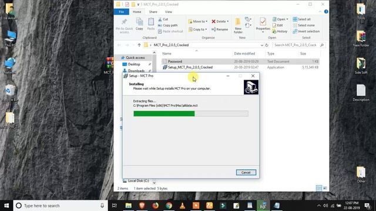Click the volume icon in system tray

pyautogui.click(x=325, y=206)
